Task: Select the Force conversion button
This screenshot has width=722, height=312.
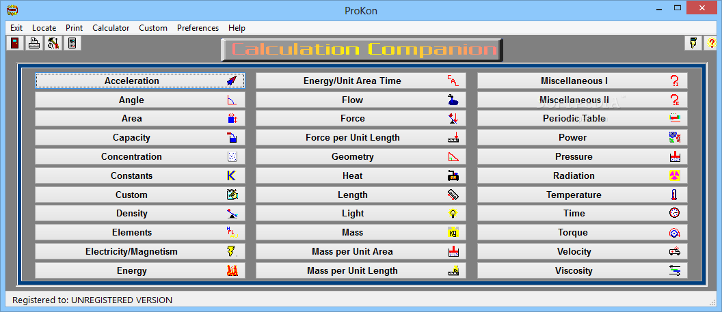Action: [361, 119]
